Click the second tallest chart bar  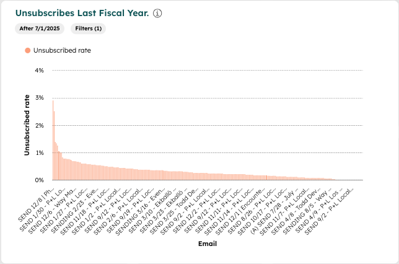(x=54, y=146)
